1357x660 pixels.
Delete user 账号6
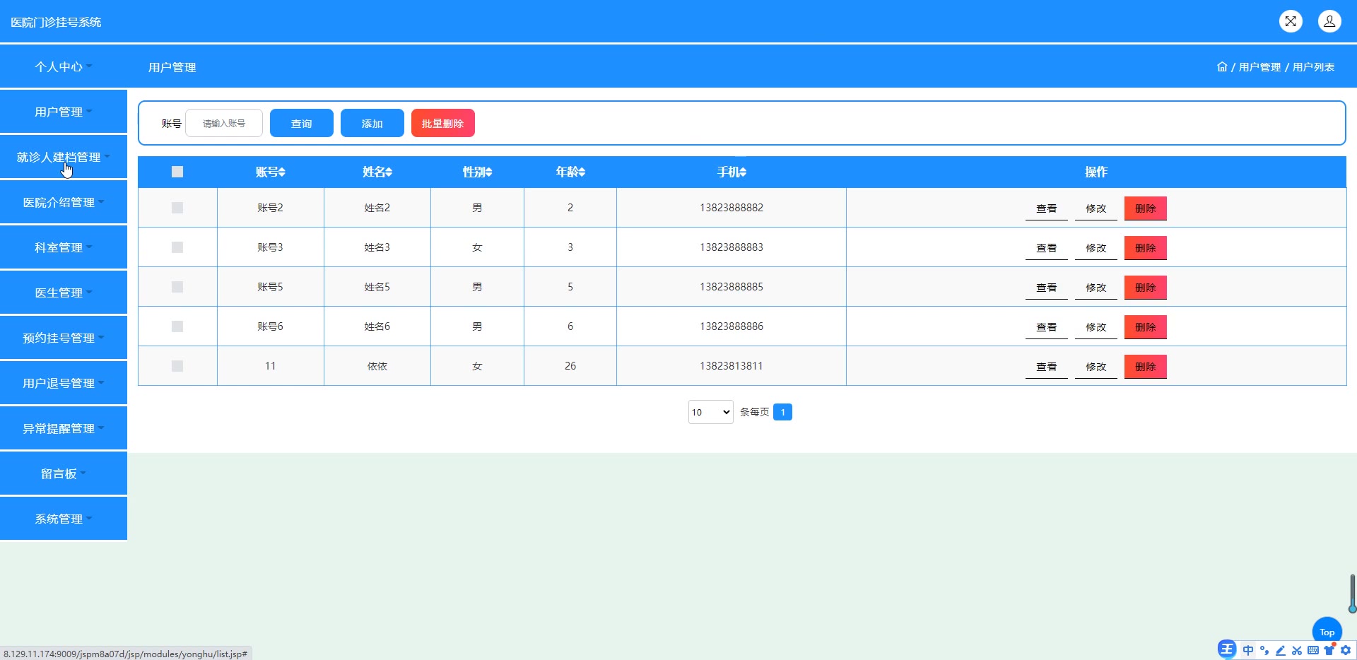click(x=1146, y=327)
